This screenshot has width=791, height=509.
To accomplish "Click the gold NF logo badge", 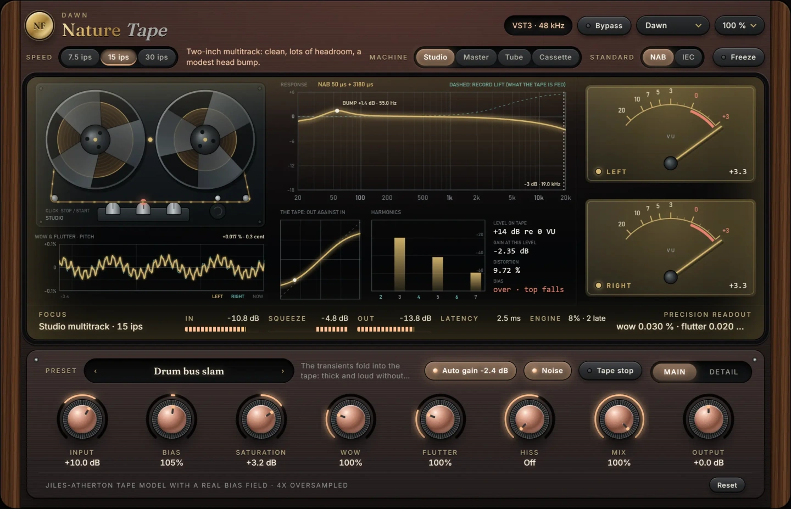I will (40, 26).
